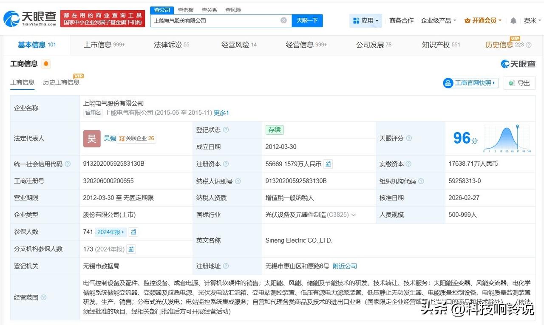544x325 pixels.
Task: Expand the 企业级产品 dropdown
Action: (439, 20)
